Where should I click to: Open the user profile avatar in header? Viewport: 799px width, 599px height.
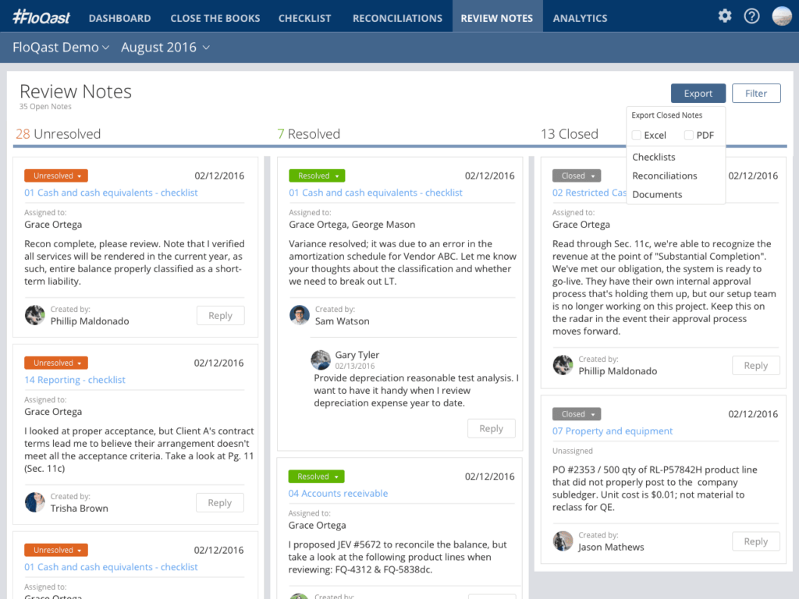[782, 16]
